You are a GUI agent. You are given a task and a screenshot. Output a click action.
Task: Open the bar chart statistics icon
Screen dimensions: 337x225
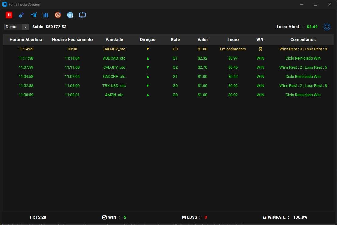point(46,15)
